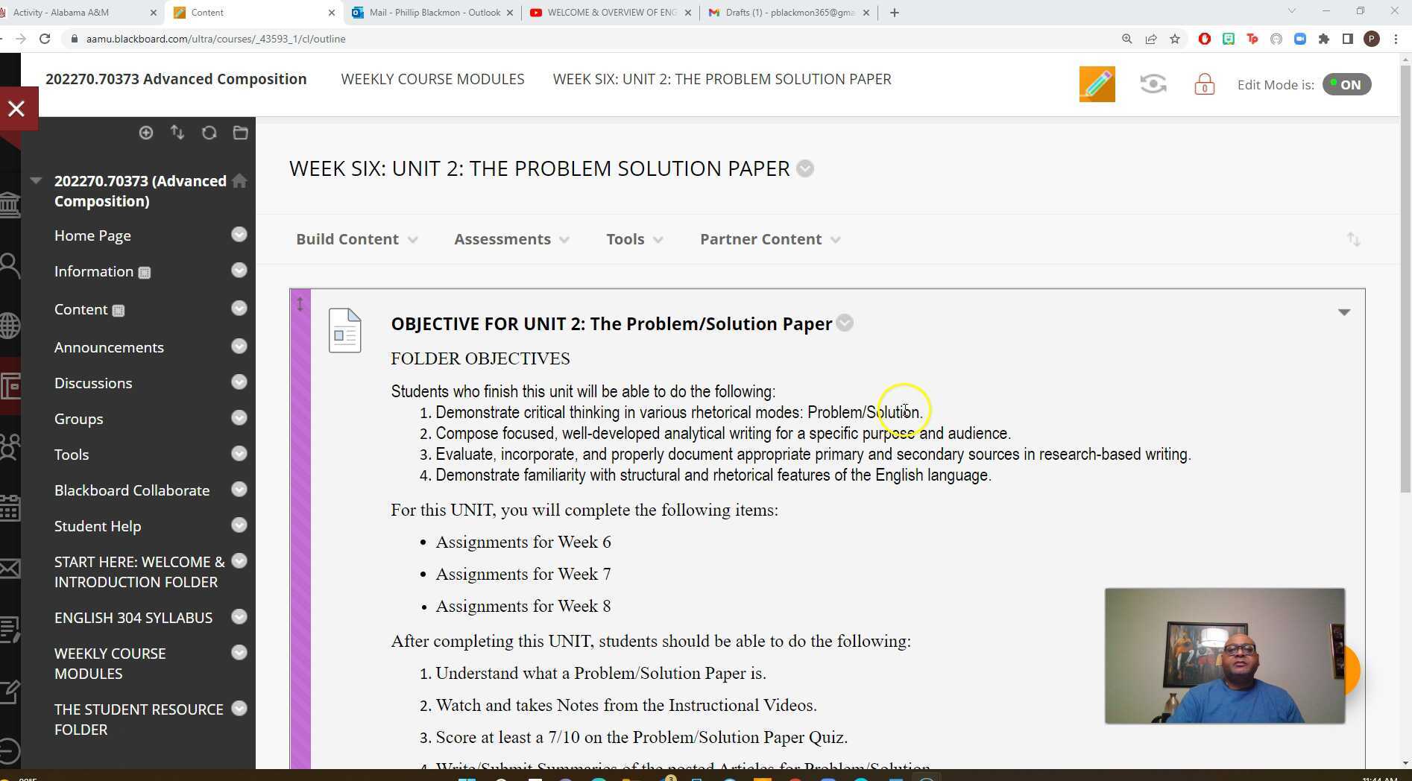Viewport: 1412px width, 781px height.
Task: Click the pencil Edit Mode icon
Action: pos(1096,83)
